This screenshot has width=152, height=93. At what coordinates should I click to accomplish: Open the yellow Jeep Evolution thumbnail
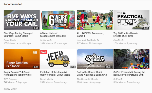pyautogui.click(x=58, y=59)
